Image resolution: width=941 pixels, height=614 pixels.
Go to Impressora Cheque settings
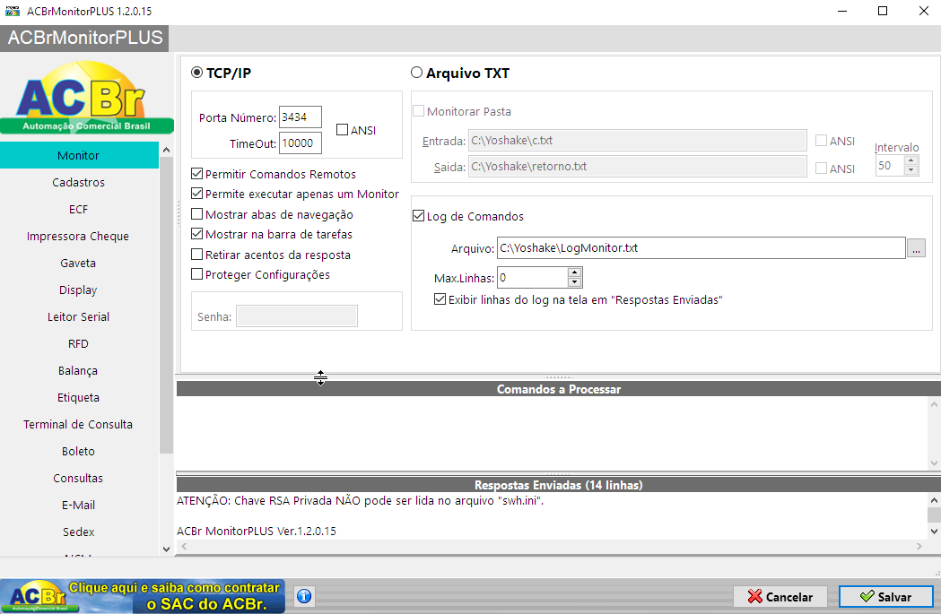coord(79,237)
